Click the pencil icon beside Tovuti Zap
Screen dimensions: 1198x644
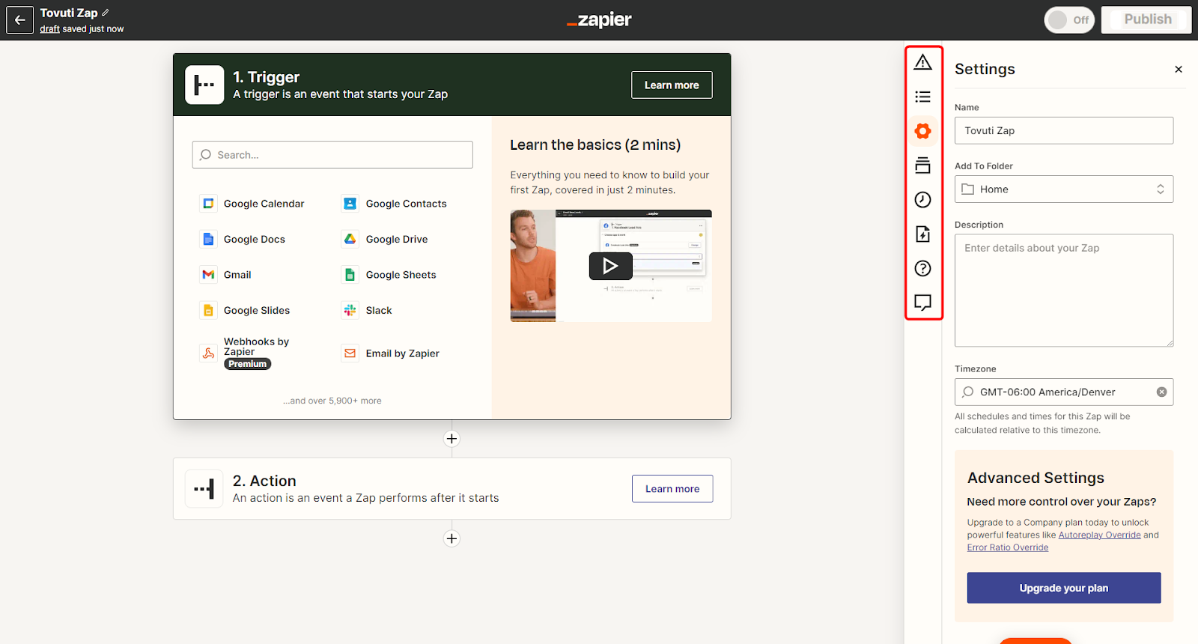[106, 13]
